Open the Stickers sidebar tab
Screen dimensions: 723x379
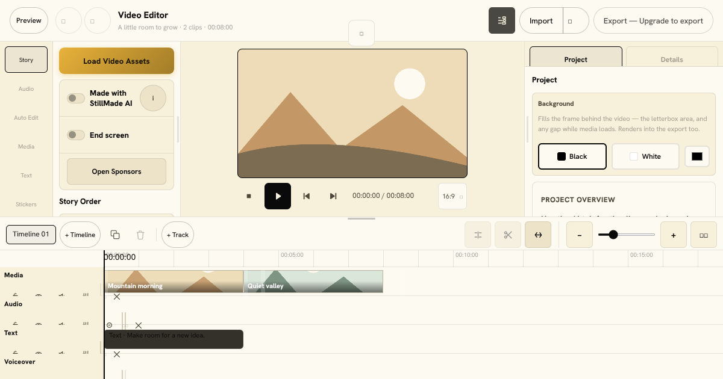click(x=26, y=204)
